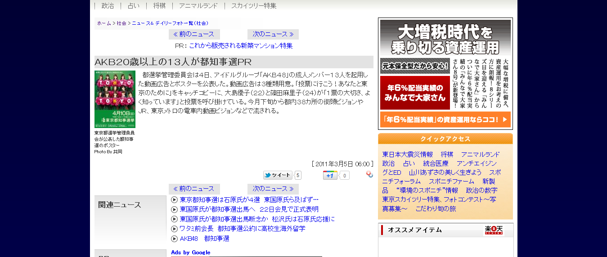607x257 pixels.
Task: Click the クイックアクセス panel header
Action: [445, 139]
